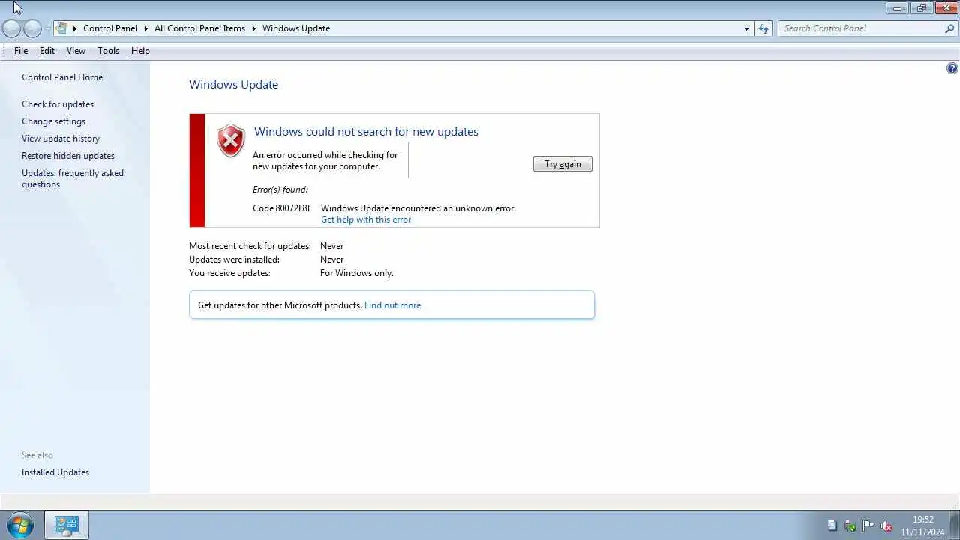Click Control Panel breadcrumb in address bar

click(x=110, y=28)
